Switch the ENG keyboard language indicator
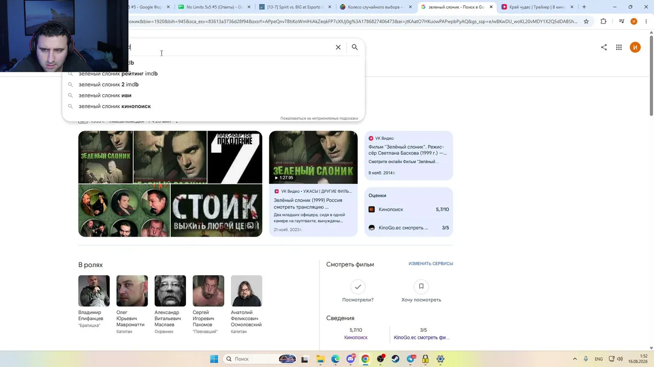 [x=599, y=359]
